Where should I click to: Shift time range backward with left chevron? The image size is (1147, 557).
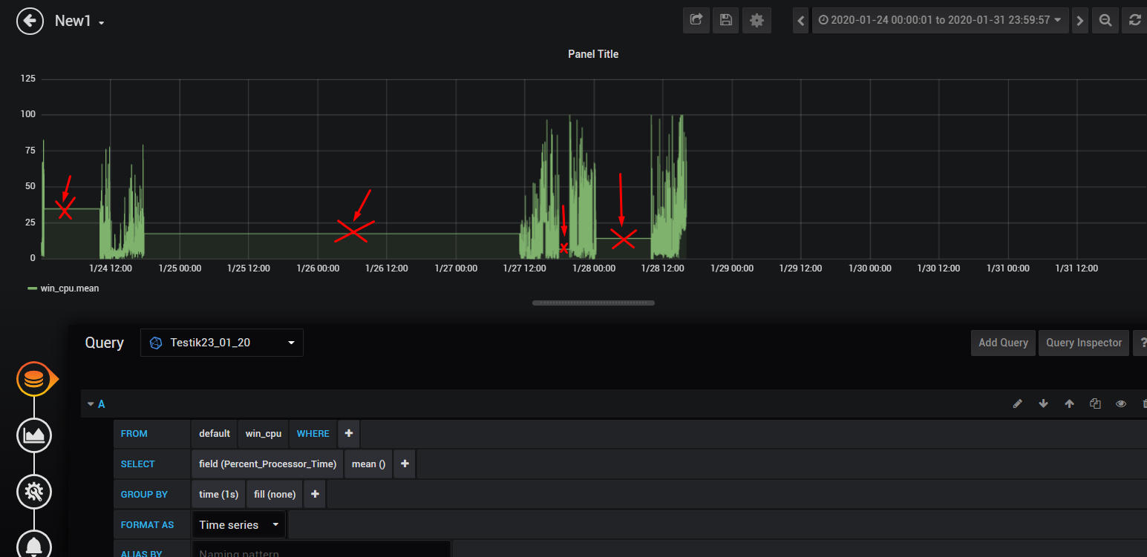click(x=801, y=20)
